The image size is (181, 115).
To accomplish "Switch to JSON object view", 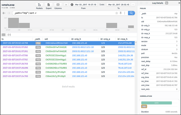I will point(9,34).
